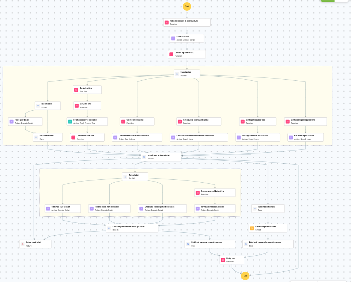Click the orange circuit icon on 'Create or update incident'
Image resolution: width=351 pixels, height=282 pixels.
tap(252, 228)
